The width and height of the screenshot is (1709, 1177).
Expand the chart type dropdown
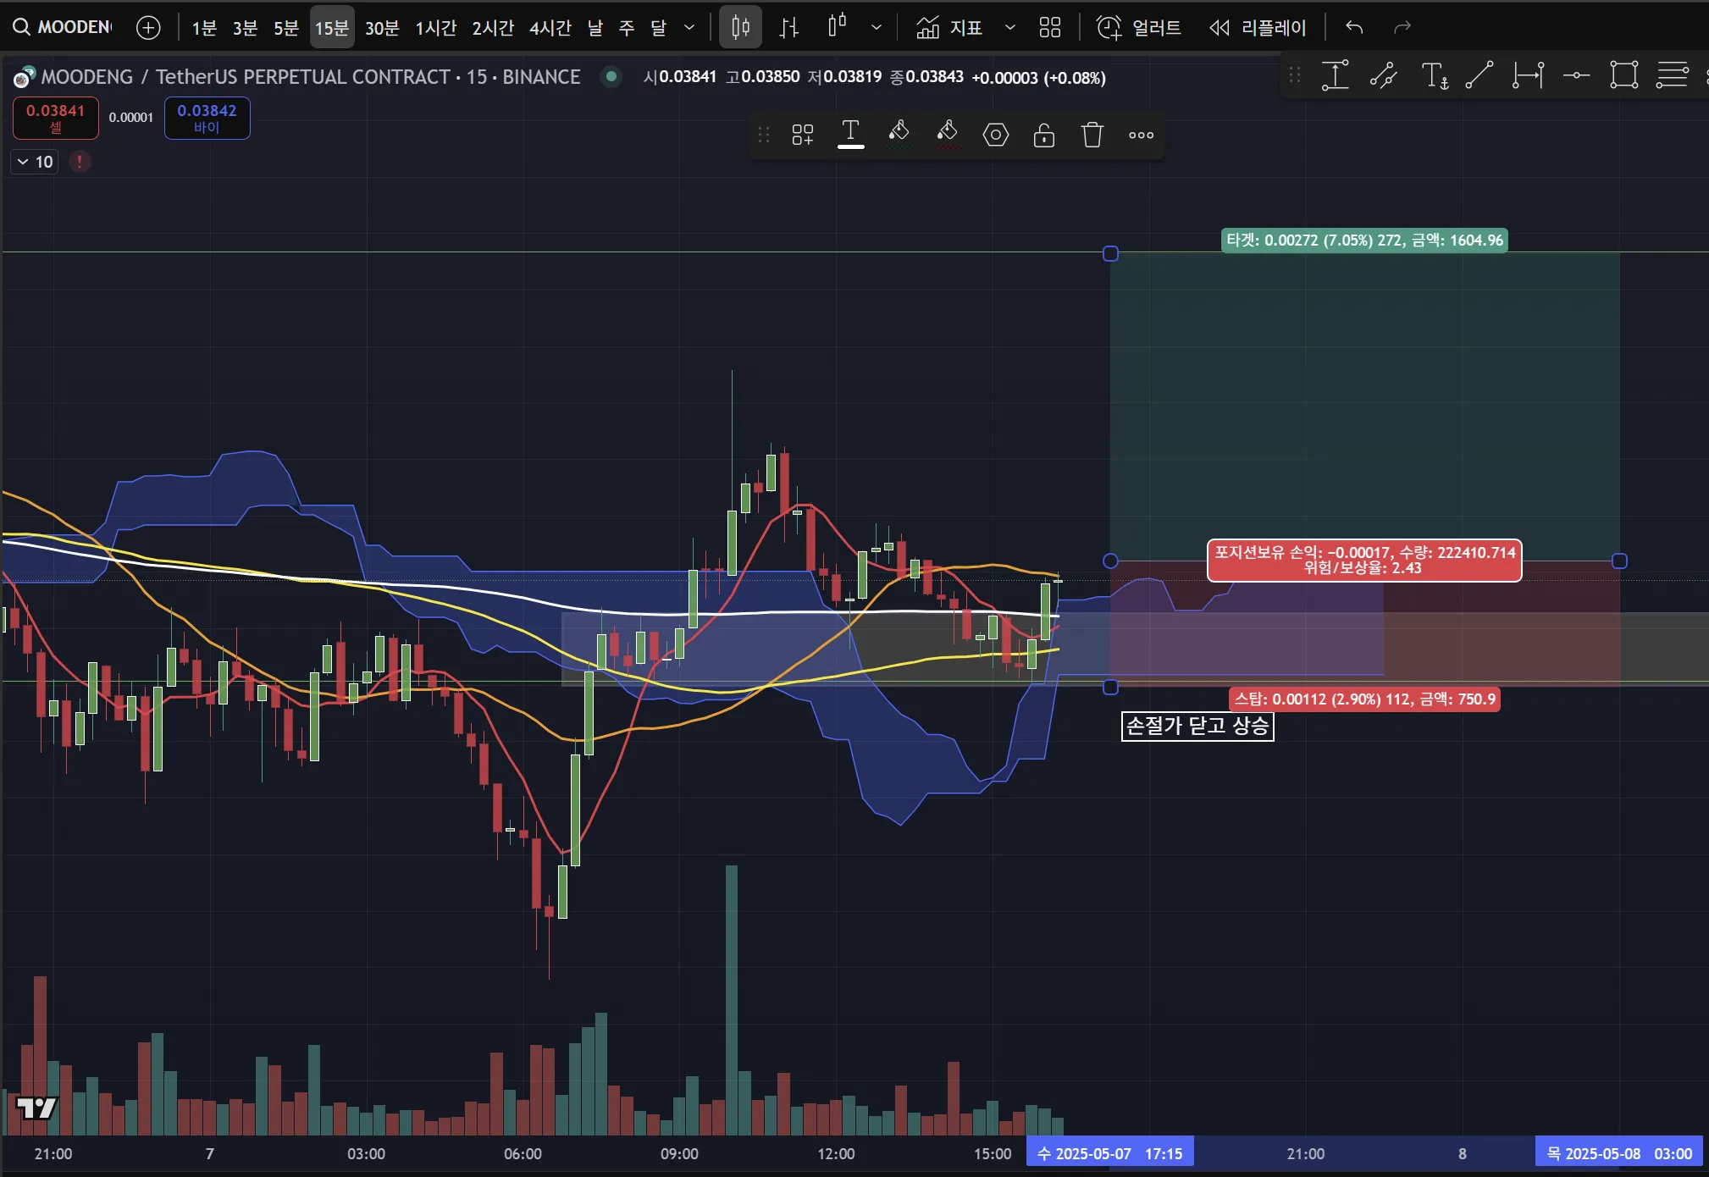(877, 27)
